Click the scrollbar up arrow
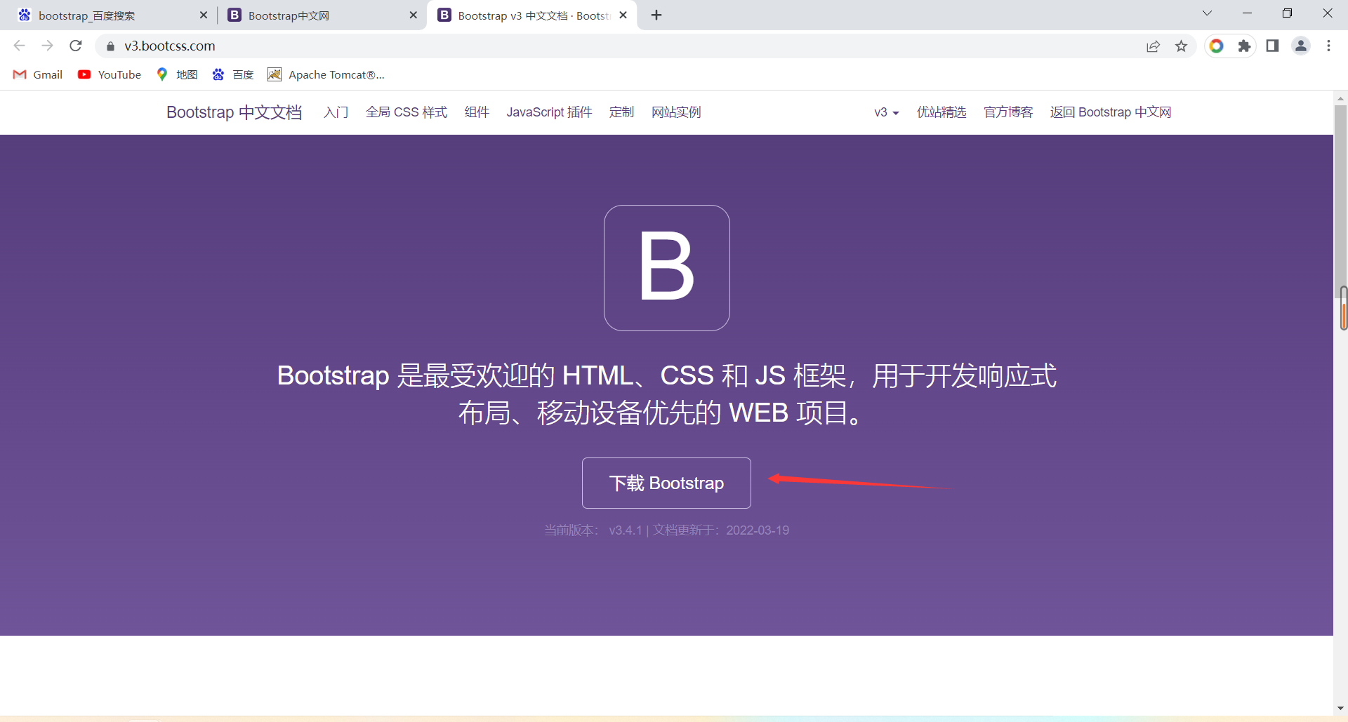1348x722 pixels. click(1340, 98)
